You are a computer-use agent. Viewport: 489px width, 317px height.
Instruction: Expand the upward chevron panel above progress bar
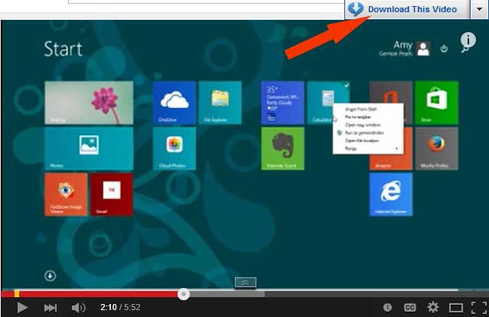245,282
